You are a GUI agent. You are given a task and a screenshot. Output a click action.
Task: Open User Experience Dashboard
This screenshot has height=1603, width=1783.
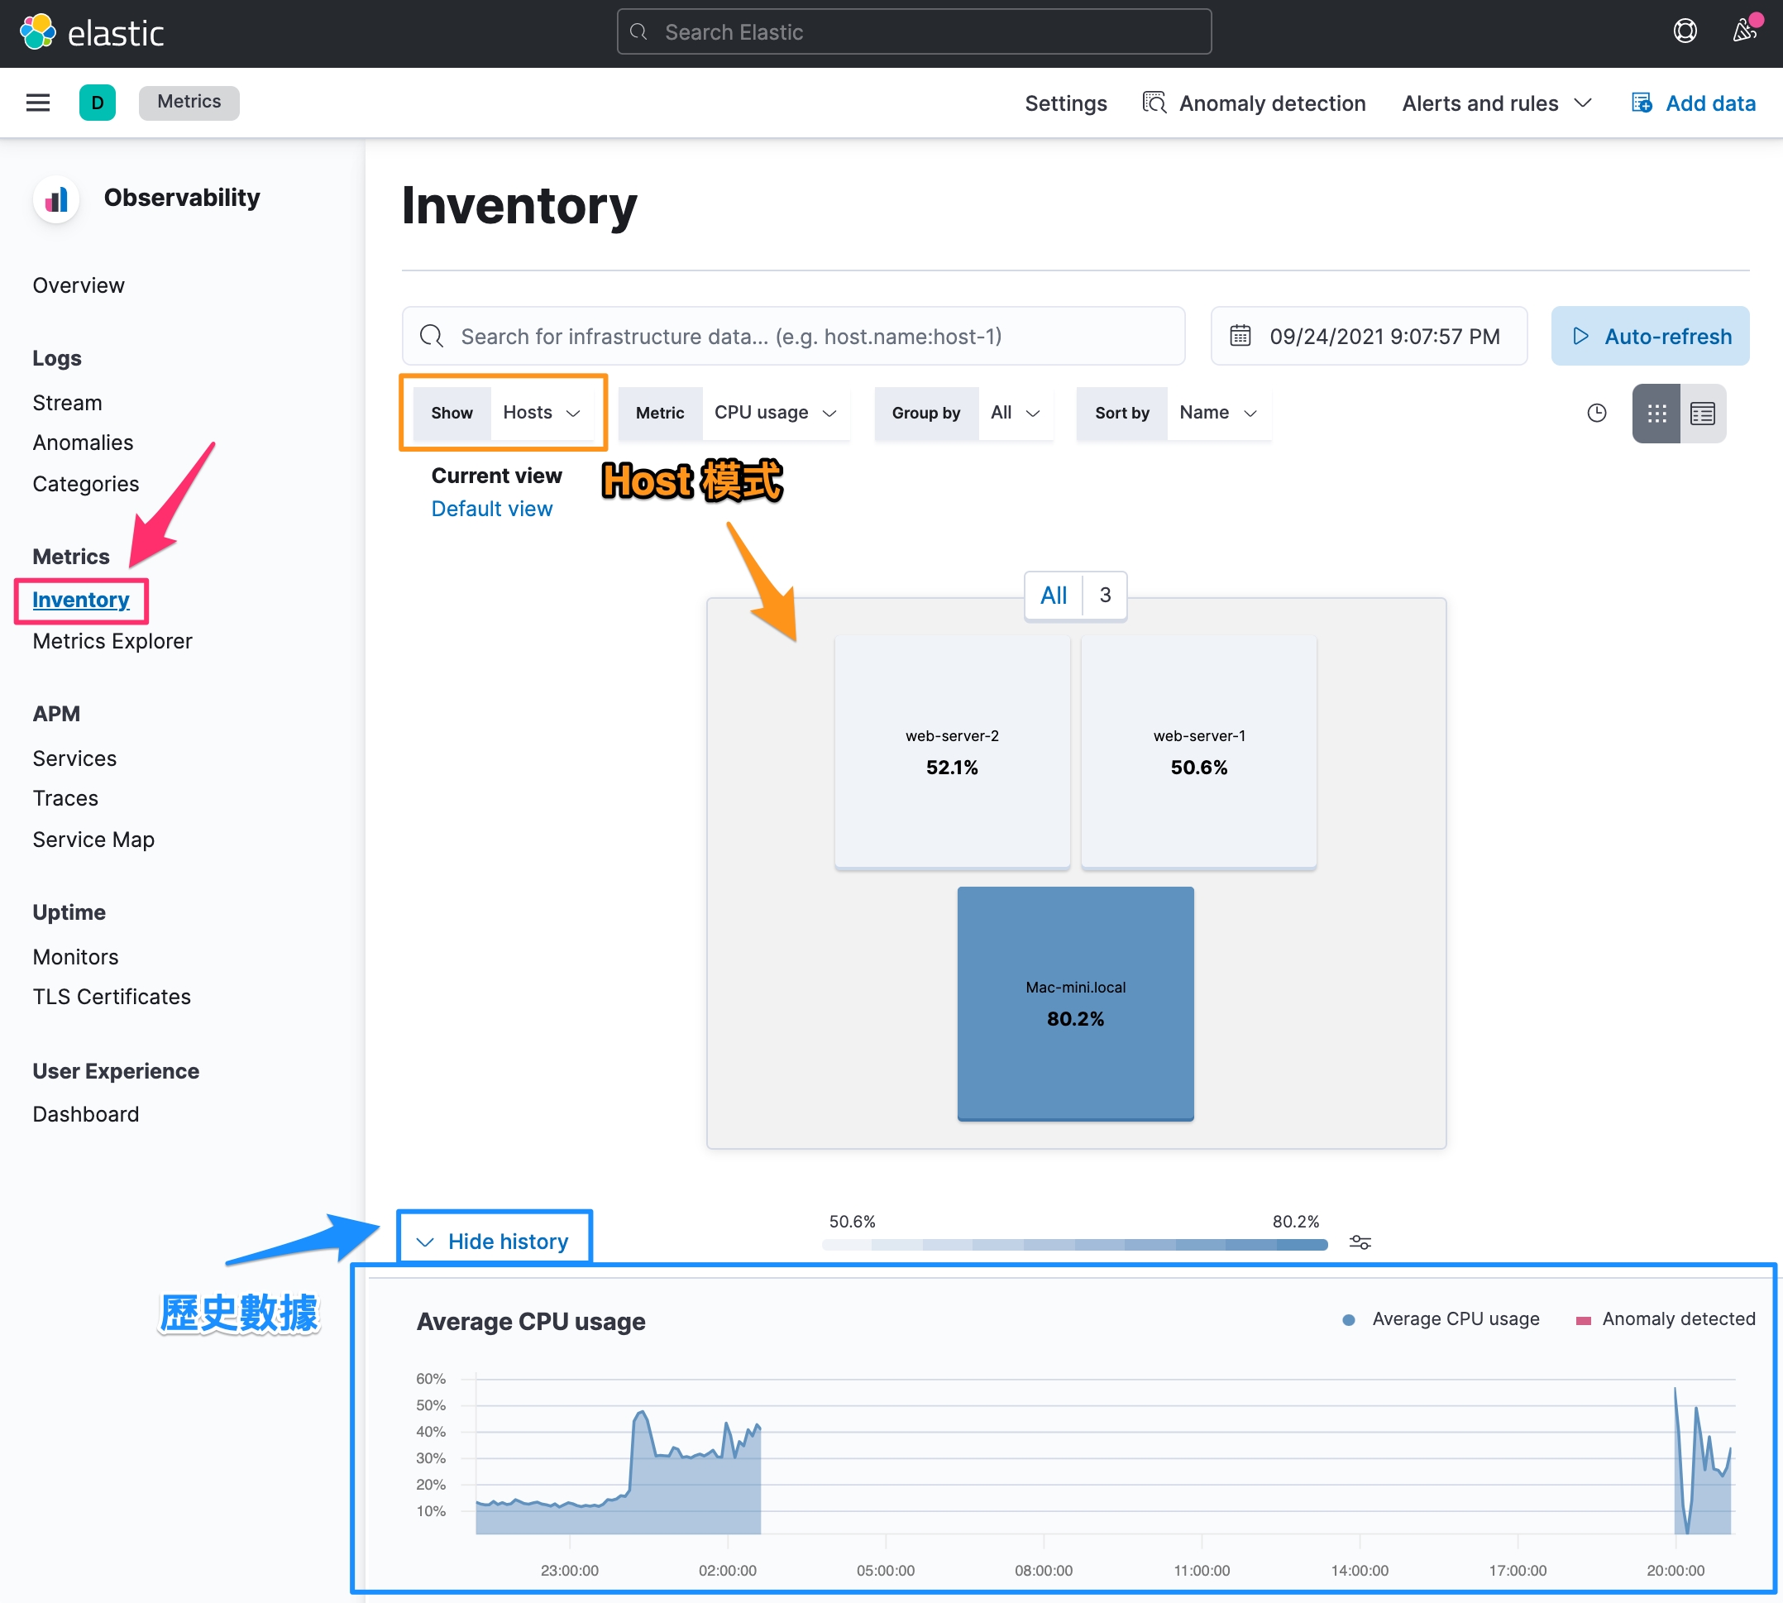(x=85, y=1114)
